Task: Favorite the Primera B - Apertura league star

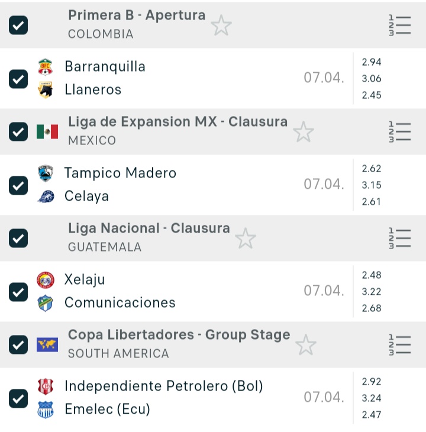Action: (x=221, y=25)
